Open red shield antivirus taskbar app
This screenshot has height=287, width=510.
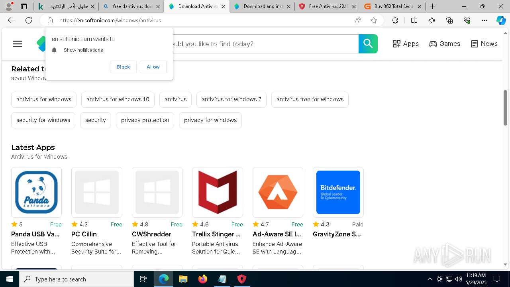click(242, 279)
